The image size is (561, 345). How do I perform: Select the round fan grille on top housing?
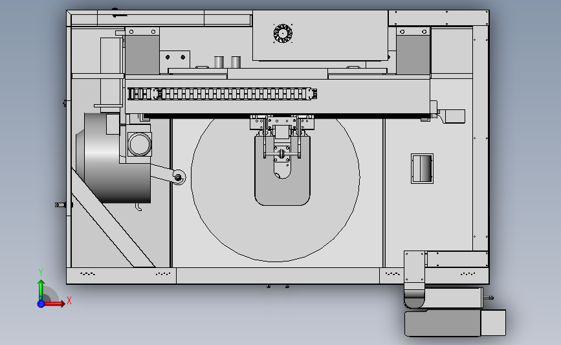tap(283, 34)
